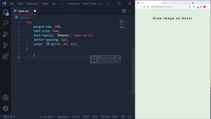Click letter-spacing property

[46, 40]
